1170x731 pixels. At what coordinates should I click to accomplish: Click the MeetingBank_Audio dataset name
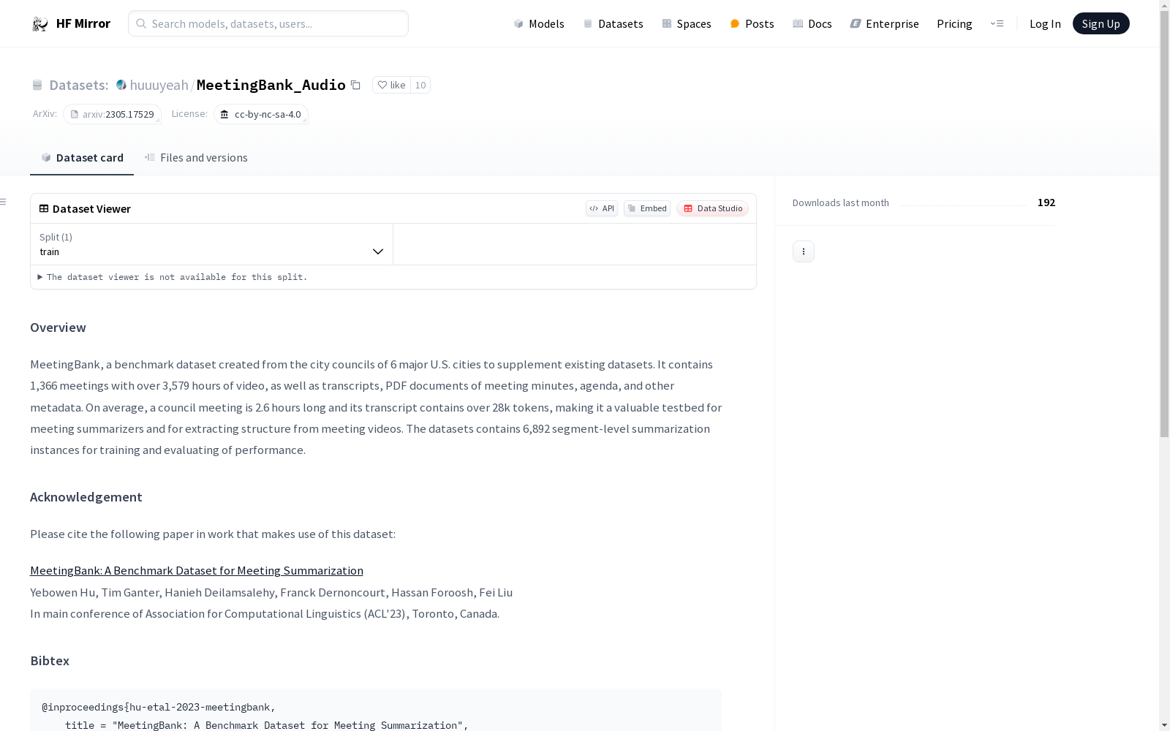pos(271,85)
